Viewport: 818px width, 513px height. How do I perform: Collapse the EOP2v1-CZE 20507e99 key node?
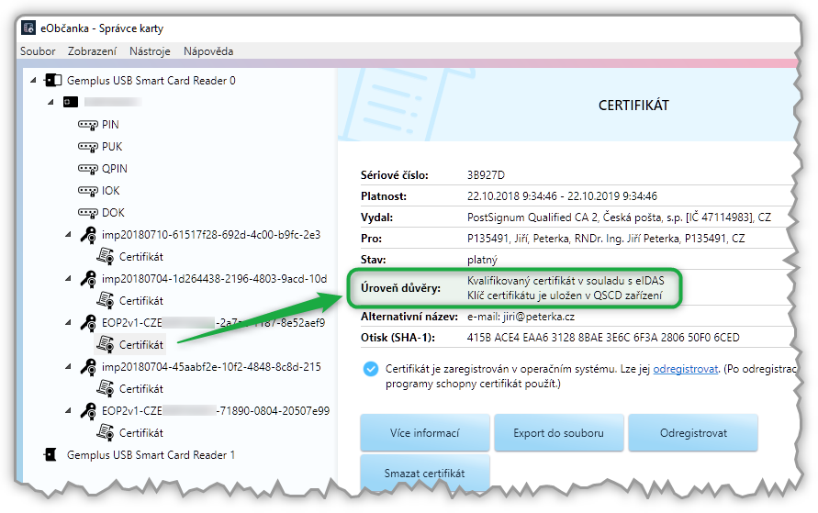68,411
